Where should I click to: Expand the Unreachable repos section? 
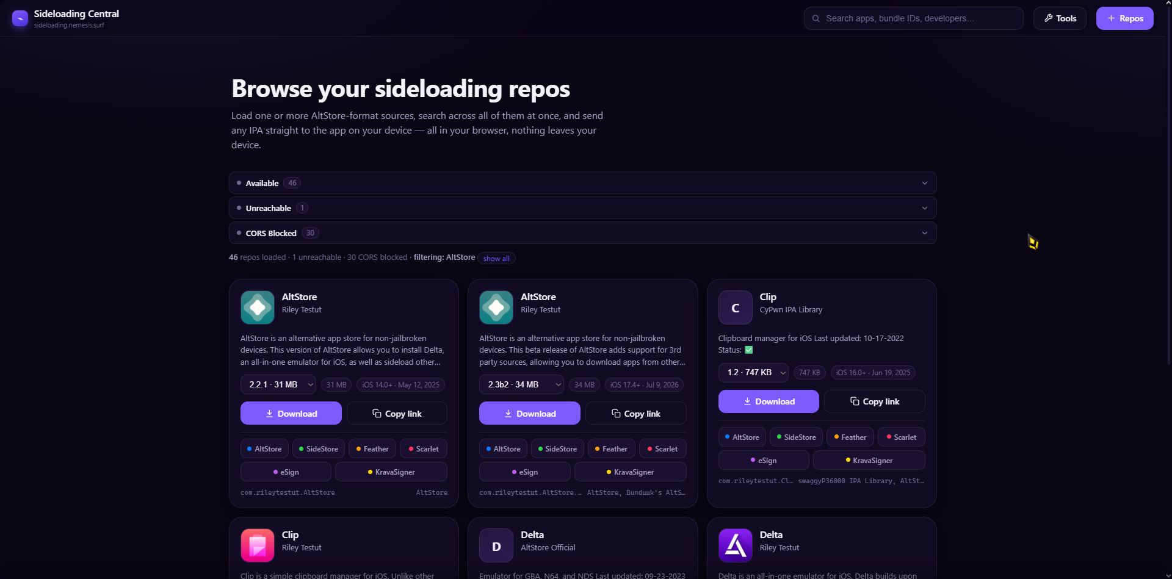[583, 208]
